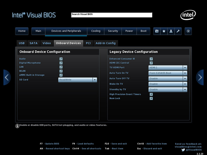Screen dimensions: 207x155
Task: Open the Auto Turn Off TV dropdown
Action: [x=168, y=79]
